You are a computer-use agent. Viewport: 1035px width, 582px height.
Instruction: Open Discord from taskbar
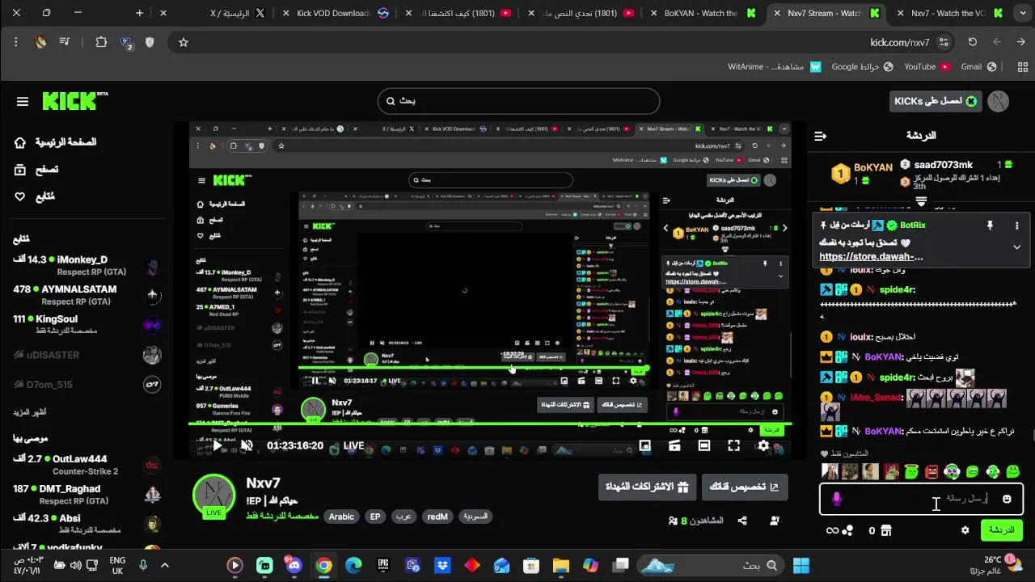point(294,565)
